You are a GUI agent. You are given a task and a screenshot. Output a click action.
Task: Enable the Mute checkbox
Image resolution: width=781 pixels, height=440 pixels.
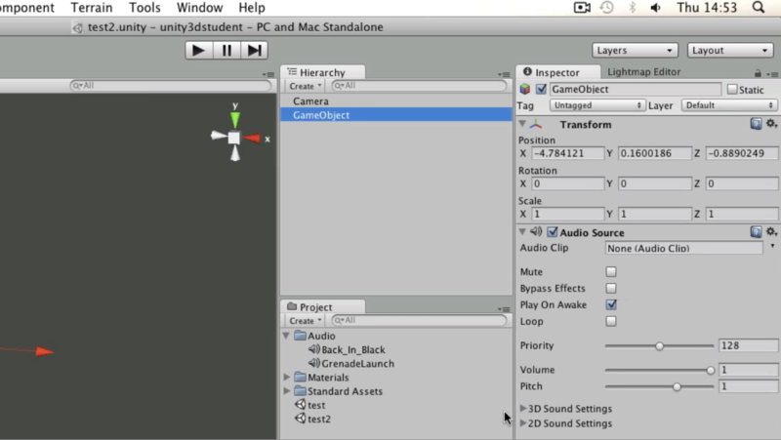(611, 272)
